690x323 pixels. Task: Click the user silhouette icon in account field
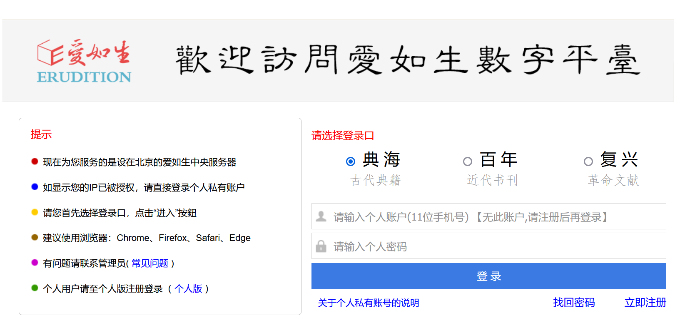tap(321, 216)
